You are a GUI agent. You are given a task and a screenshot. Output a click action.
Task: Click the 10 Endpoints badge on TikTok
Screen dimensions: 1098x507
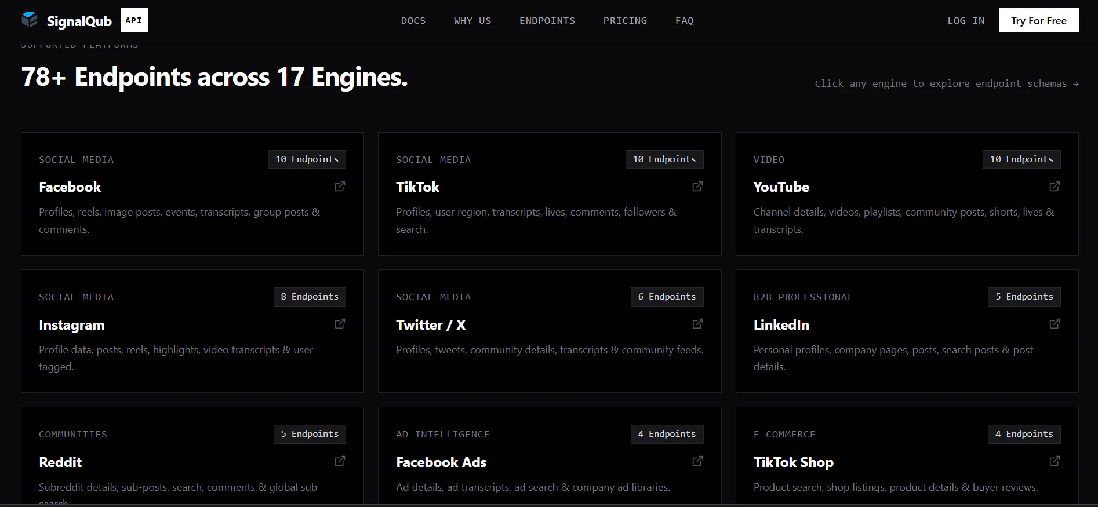point(664,159)
